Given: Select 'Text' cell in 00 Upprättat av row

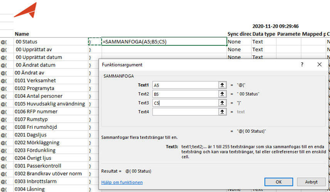Looking at the screenshot, I should pos(264,49).
